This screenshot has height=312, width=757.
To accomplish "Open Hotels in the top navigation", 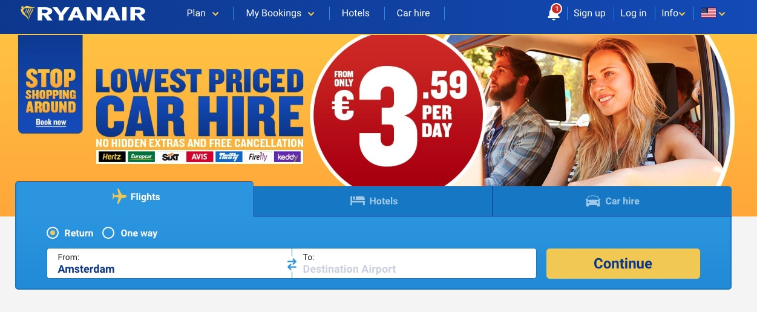I will (355, 13).
